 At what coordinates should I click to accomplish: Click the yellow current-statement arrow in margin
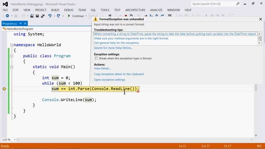5,89
